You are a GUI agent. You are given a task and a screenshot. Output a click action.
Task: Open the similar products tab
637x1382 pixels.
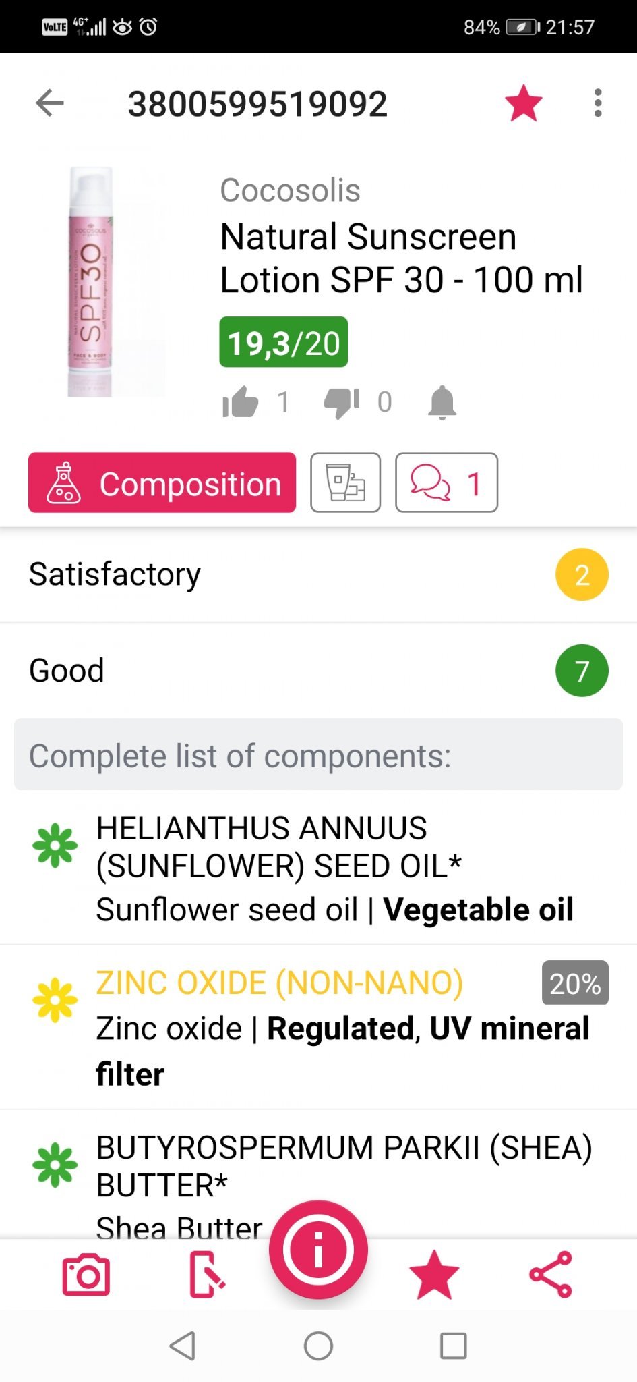(x=345, y=482)
